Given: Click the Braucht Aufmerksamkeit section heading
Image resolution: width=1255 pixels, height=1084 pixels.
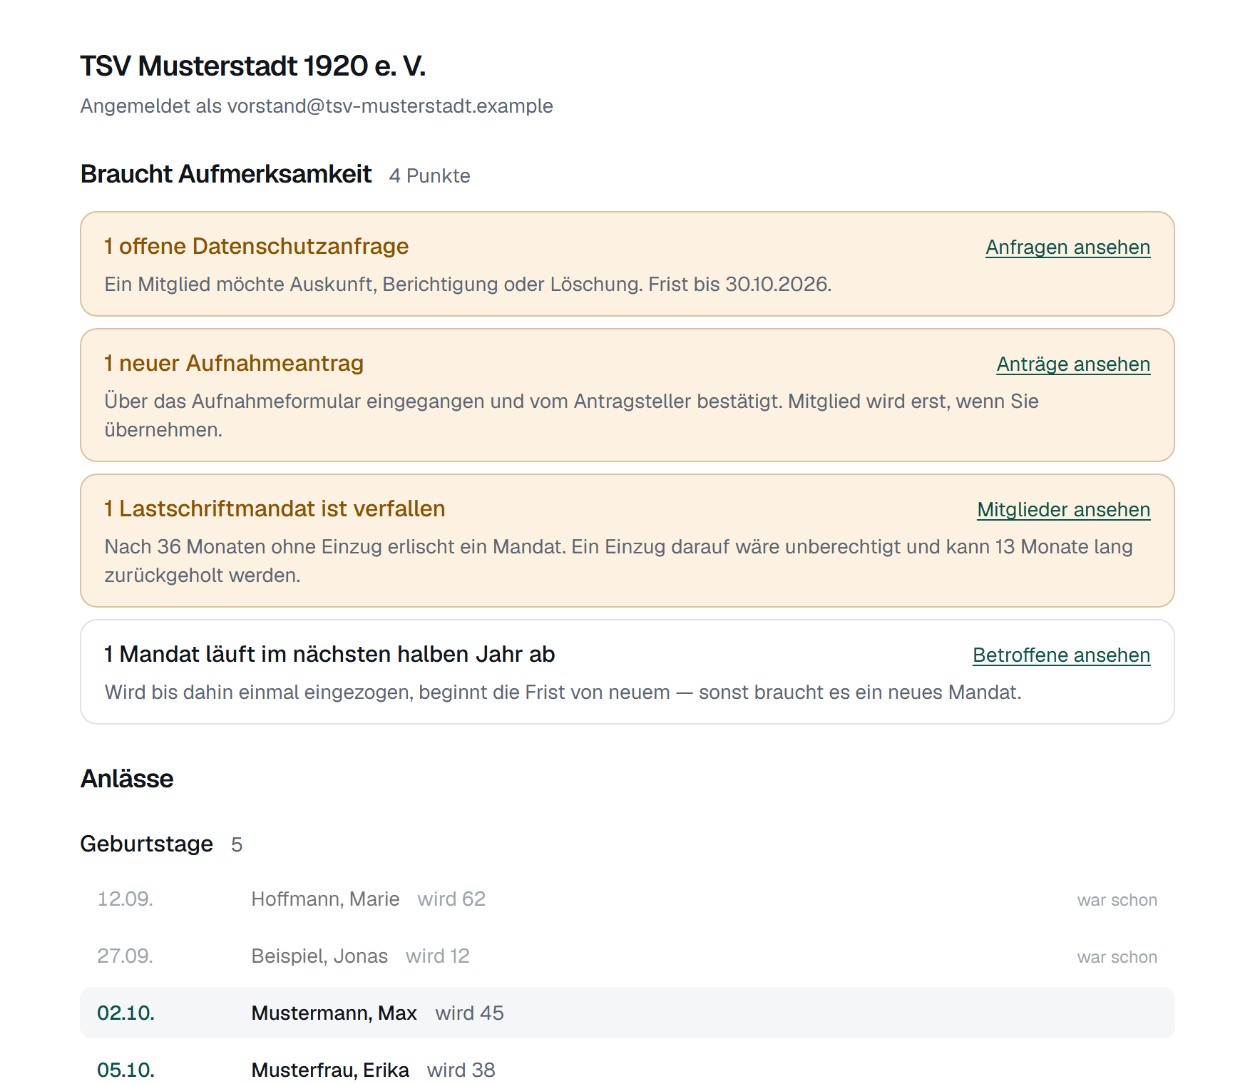Looking at the screenshot, I should (x=226, y=174).
